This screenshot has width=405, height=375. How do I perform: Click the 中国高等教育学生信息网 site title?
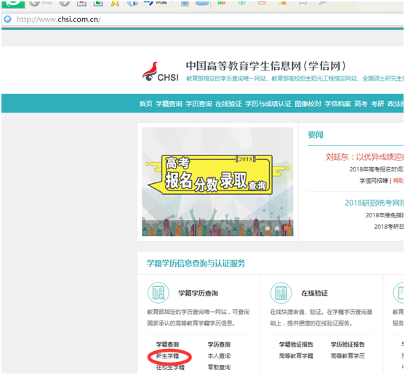coord(265,66)
